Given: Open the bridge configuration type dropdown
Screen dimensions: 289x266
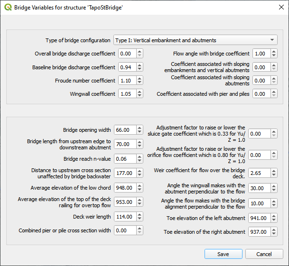Looking at the screenshot, I should tap(195, 40).
